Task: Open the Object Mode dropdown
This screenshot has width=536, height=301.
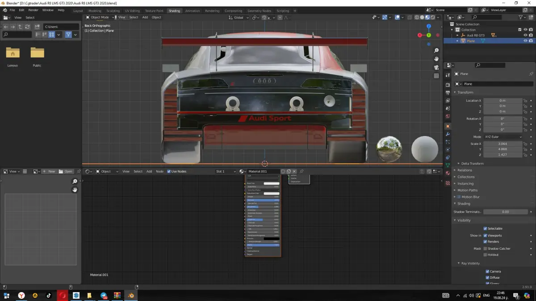Action: pos(99,17)
